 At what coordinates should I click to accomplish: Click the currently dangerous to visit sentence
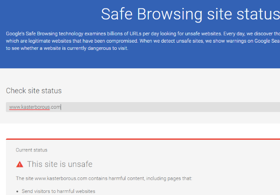point(67,48)
